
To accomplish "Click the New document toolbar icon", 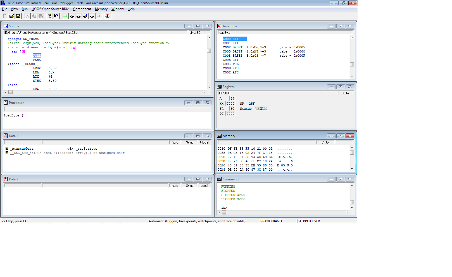I will (x=5, y=16).
